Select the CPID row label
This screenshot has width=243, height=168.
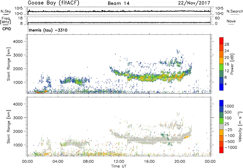pyautogui.click(x=7, y=29)
